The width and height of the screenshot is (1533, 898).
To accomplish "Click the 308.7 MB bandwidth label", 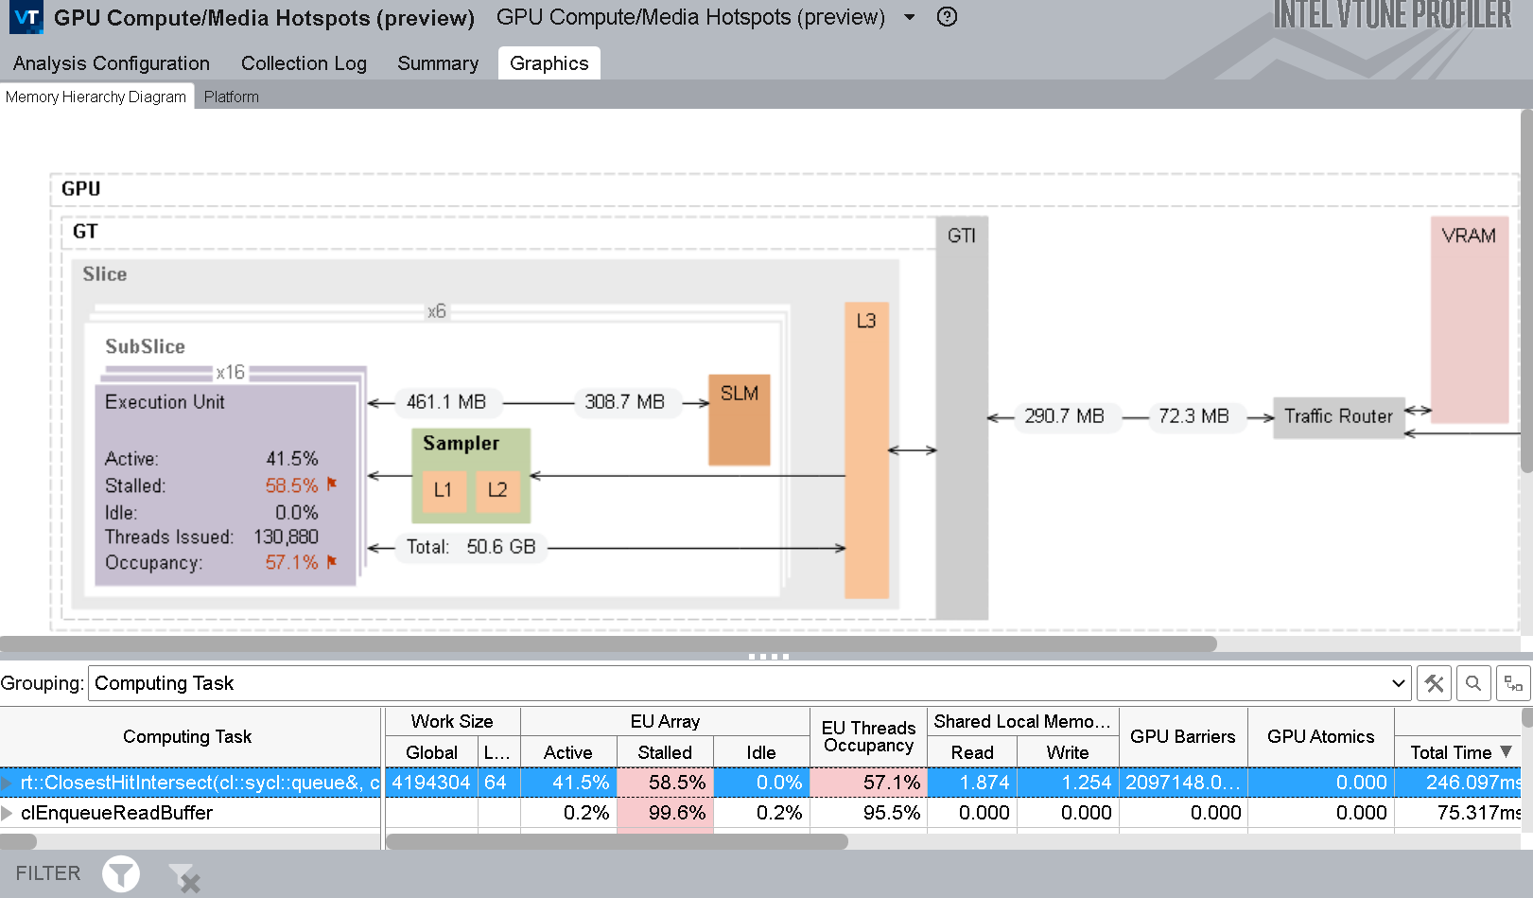I will pos(624,402).
